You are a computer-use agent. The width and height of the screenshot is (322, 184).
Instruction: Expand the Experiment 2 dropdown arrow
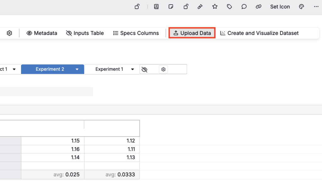point(77,69)
